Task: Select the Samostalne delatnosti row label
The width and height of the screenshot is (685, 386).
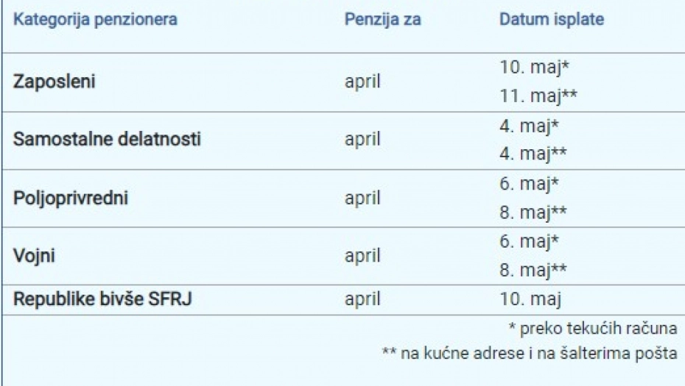Action: 107,139
